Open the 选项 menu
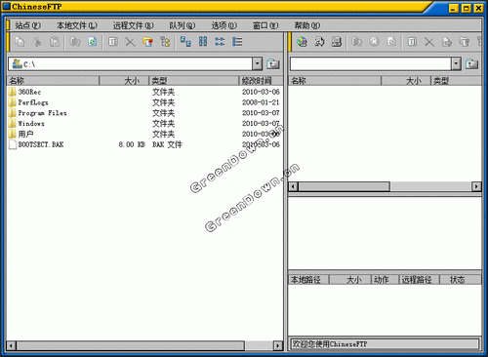Screen dimensions: 488x357 tap(224, 25)
